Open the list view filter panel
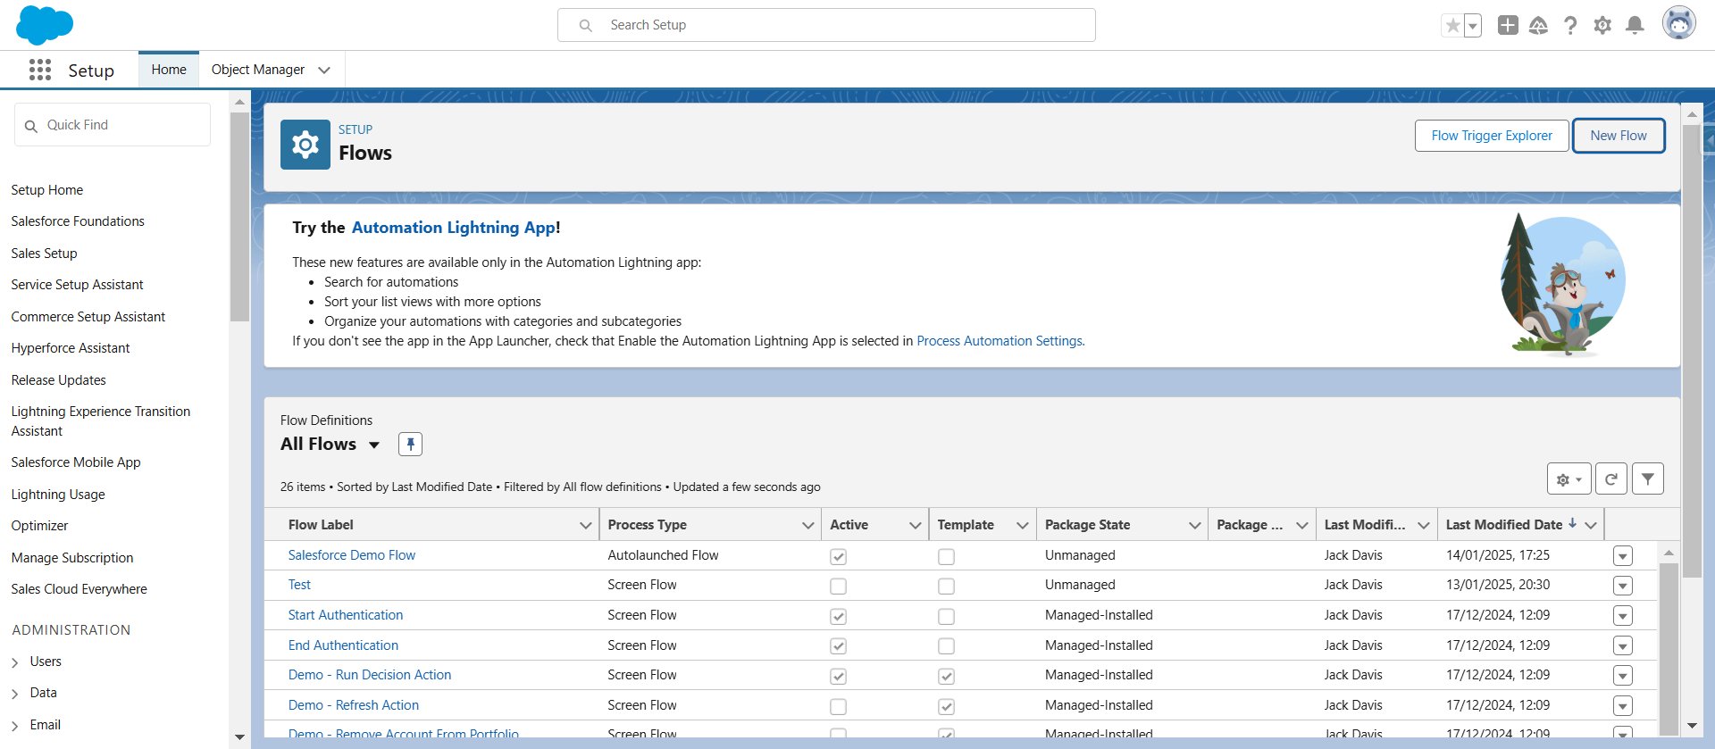This screenshot has height=749, width=1715. coord(1648,479)
